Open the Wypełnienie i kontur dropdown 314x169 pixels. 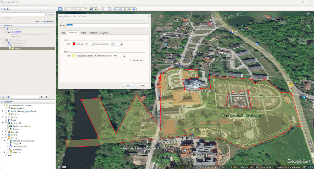(x=87, y=56)
